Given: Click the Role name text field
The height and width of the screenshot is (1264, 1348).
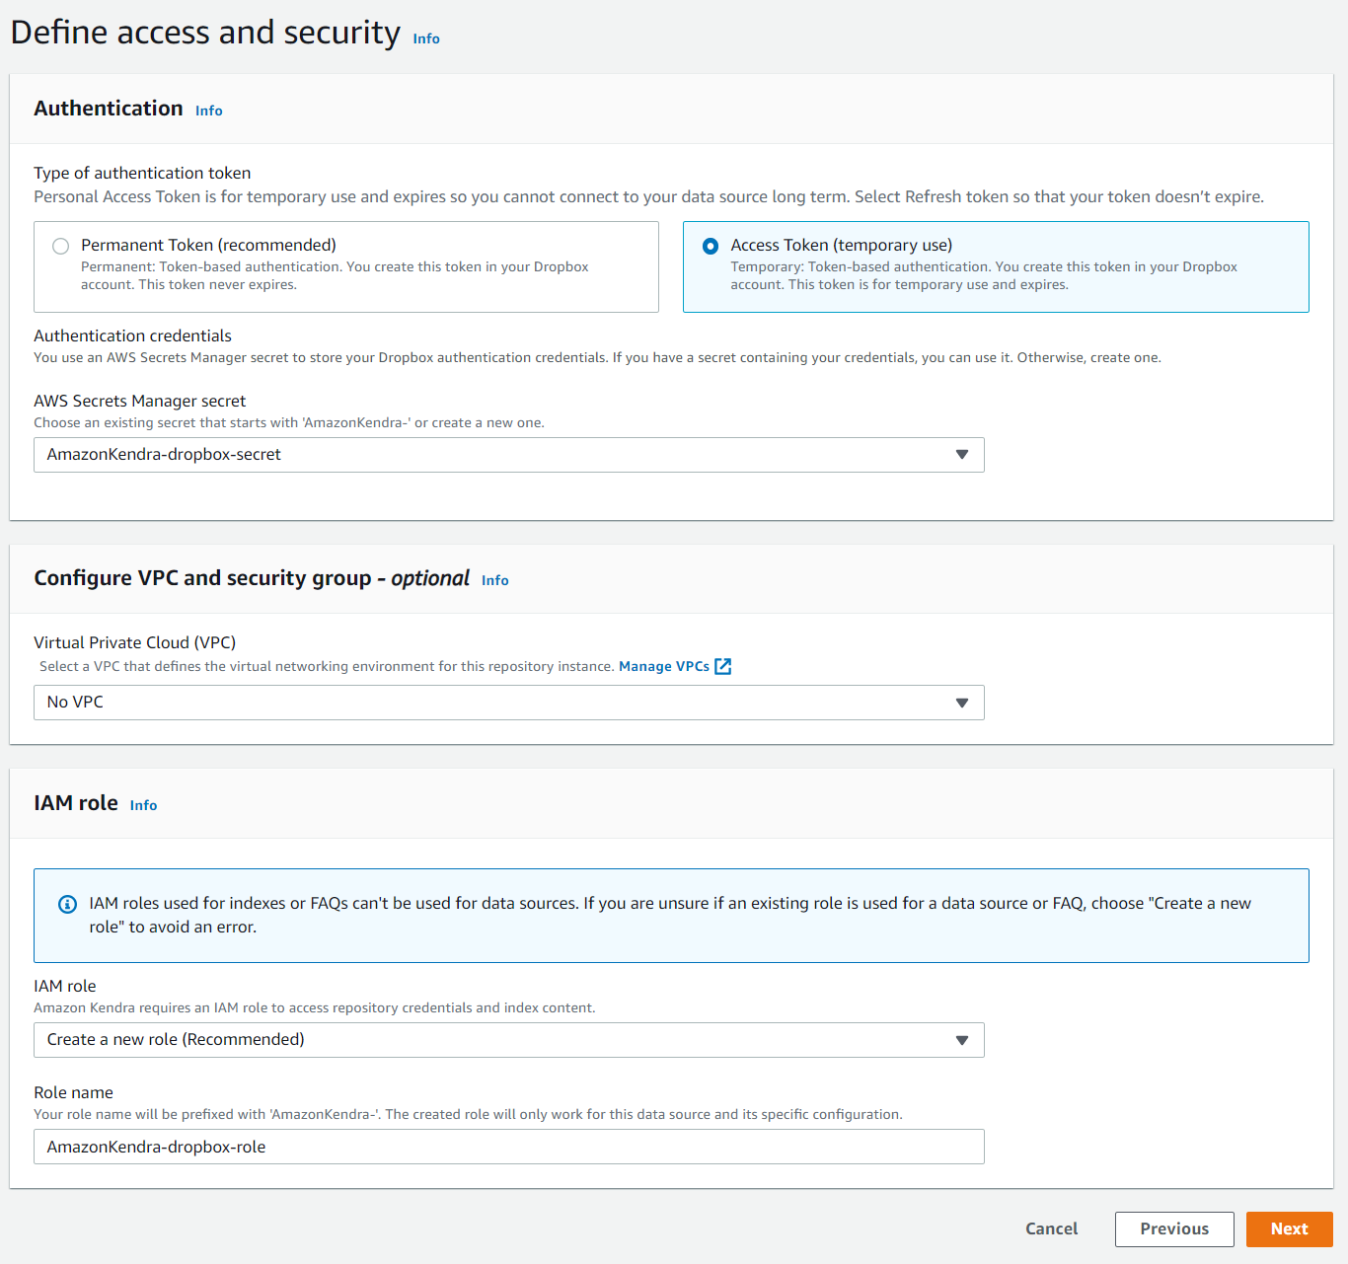Looking at the screenshot, I should pos(508,1147).
